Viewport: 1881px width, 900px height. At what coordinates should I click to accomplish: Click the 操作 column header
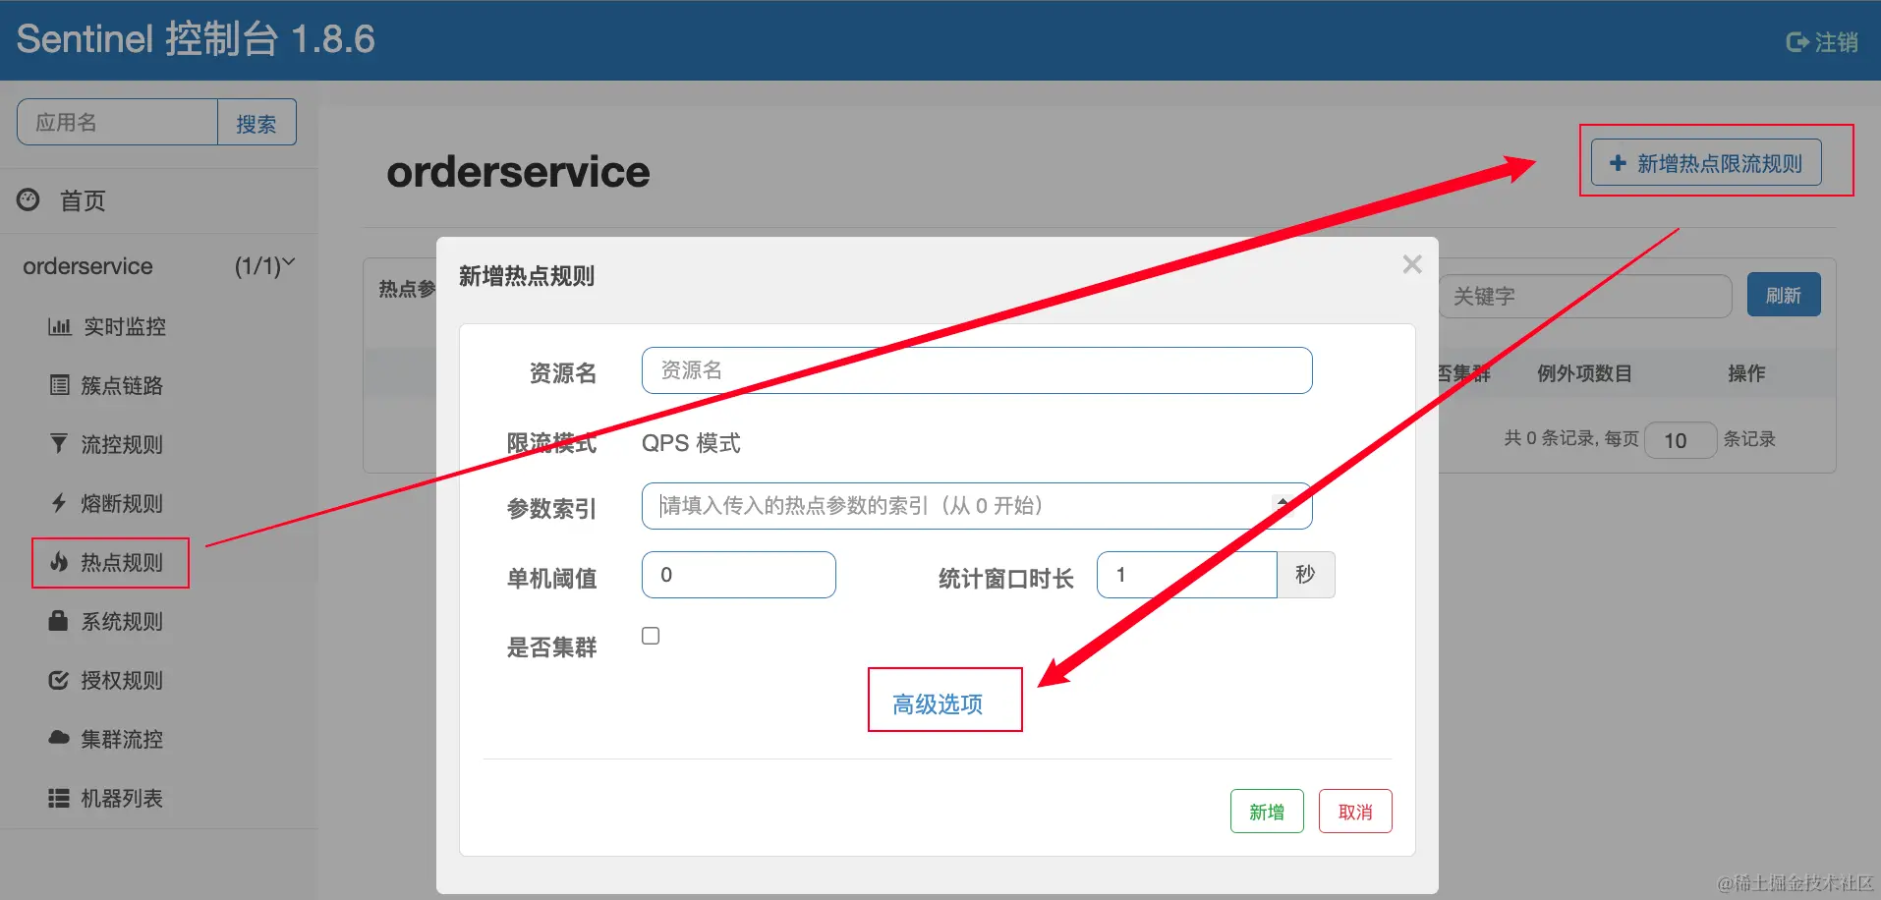1746,373
